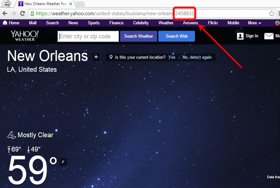Click the Home house icon in Yahoo navbar

(x=5, y=23)
